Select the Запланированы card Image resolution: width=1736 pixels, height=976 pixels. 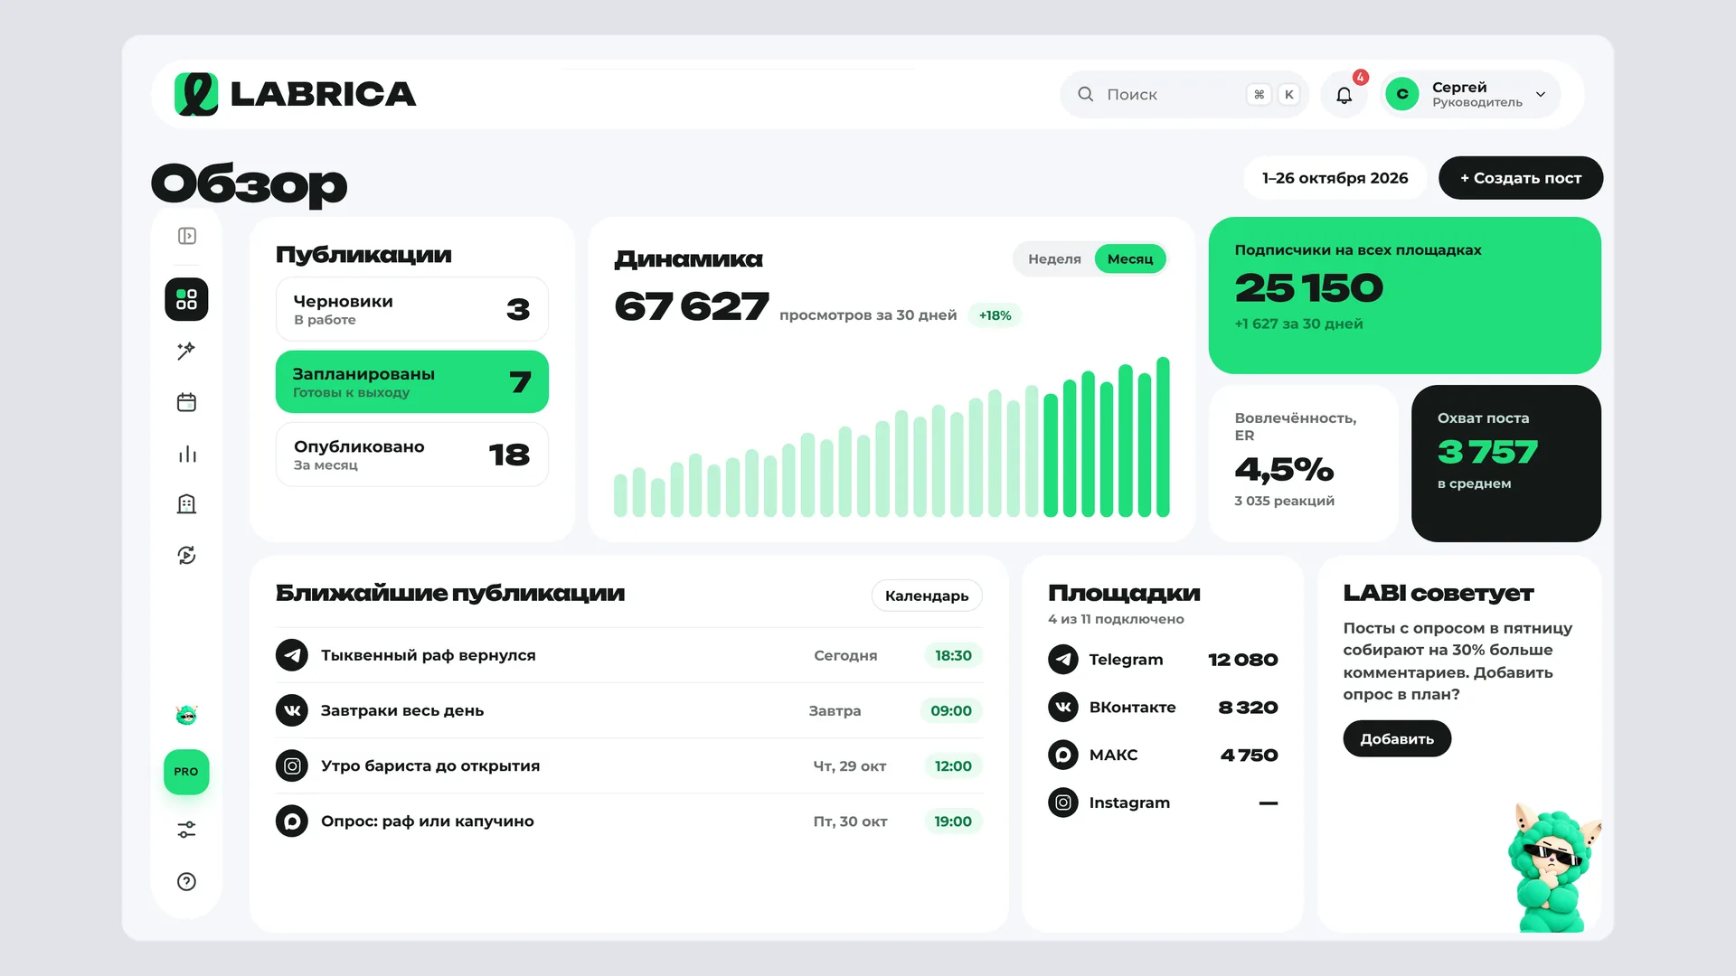[x=412, y=381]
